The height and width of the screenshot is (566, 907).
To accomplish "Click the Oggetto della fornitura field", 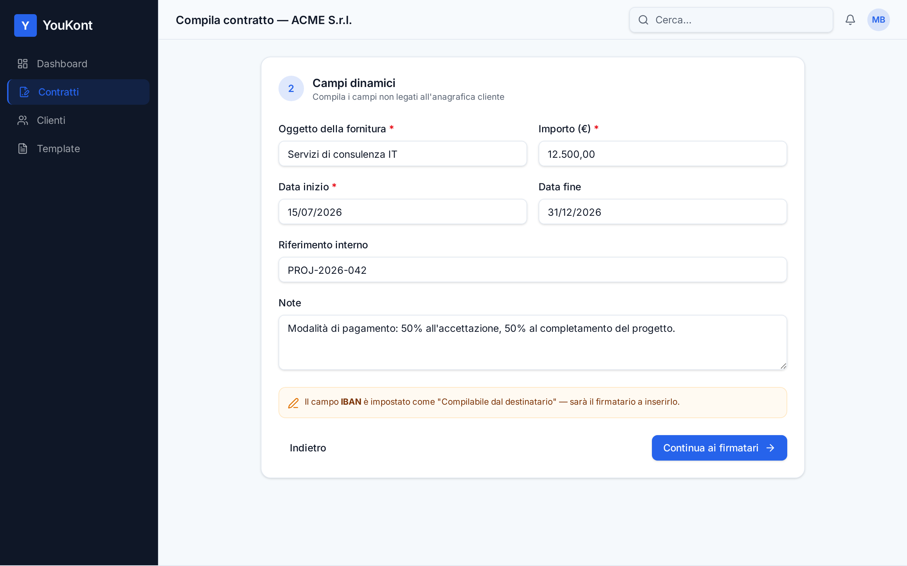I will [402, 154].
